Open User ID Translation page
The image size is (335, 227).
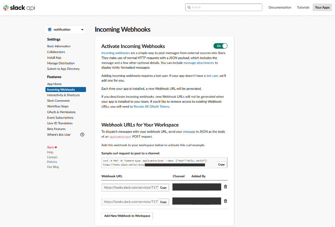(60, 123)
